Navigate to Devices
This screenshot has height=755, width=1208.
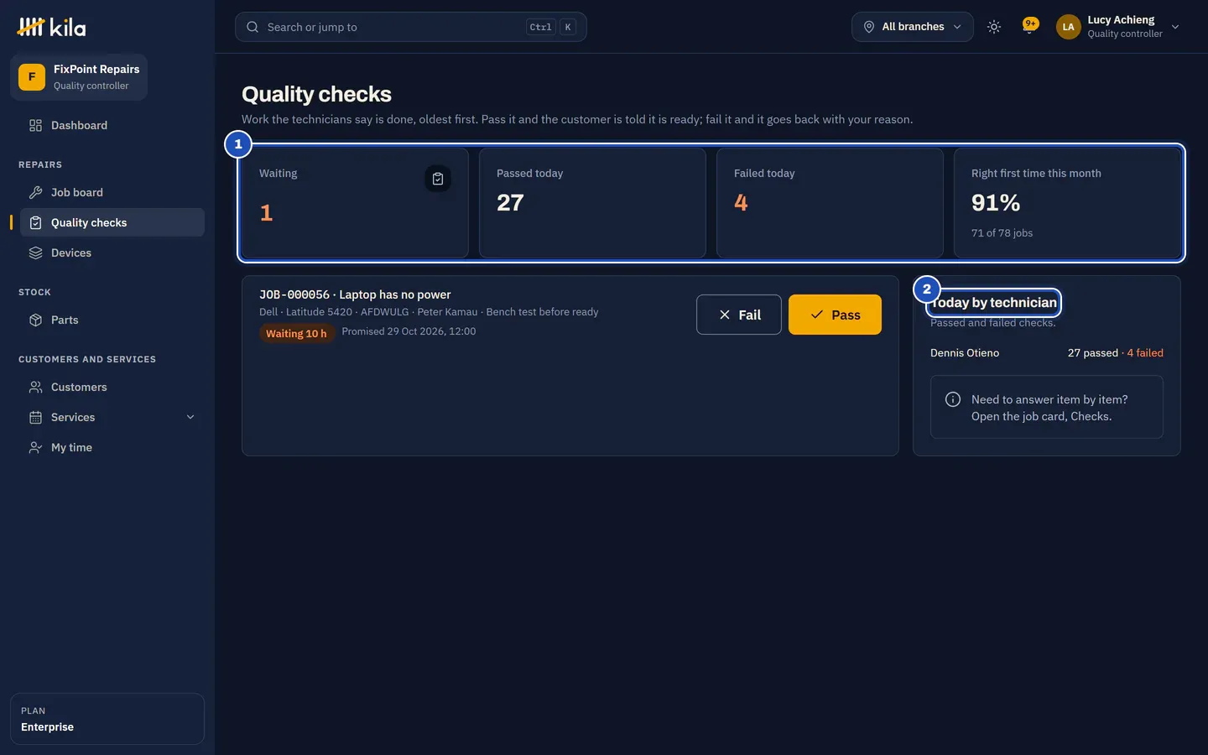pyautogui.click(x=112, y=253)
